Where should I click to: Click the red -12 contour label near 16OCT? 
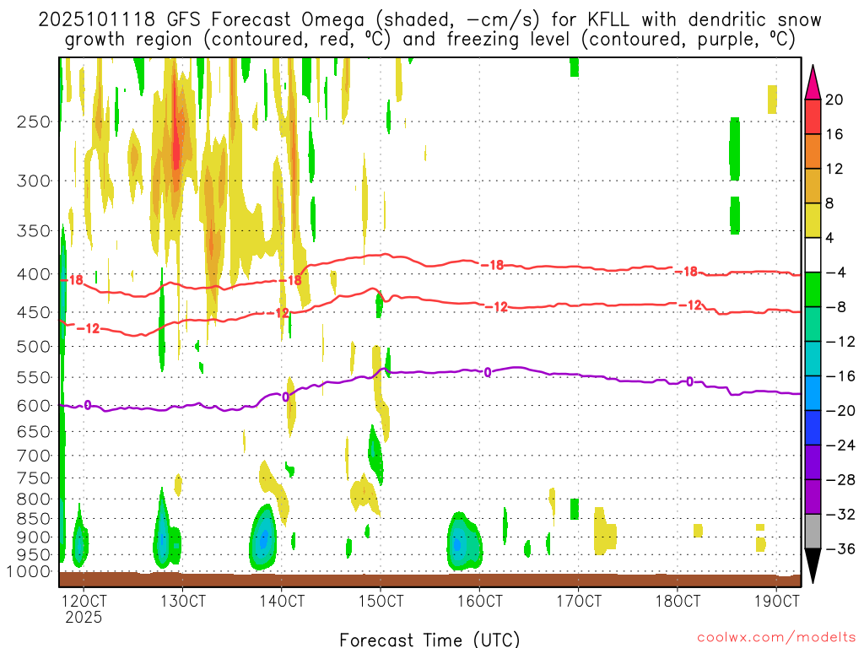[496, 307]
